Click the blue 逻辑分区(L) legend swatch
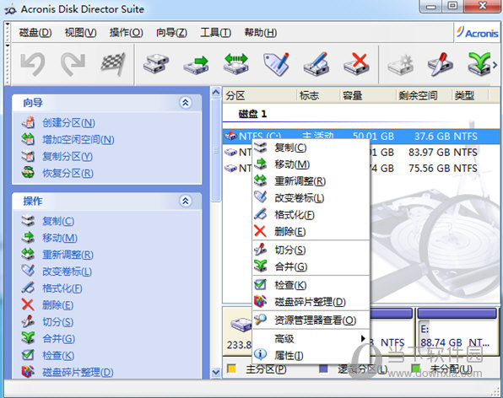This screenshot has width=503, height=398. 324,368
